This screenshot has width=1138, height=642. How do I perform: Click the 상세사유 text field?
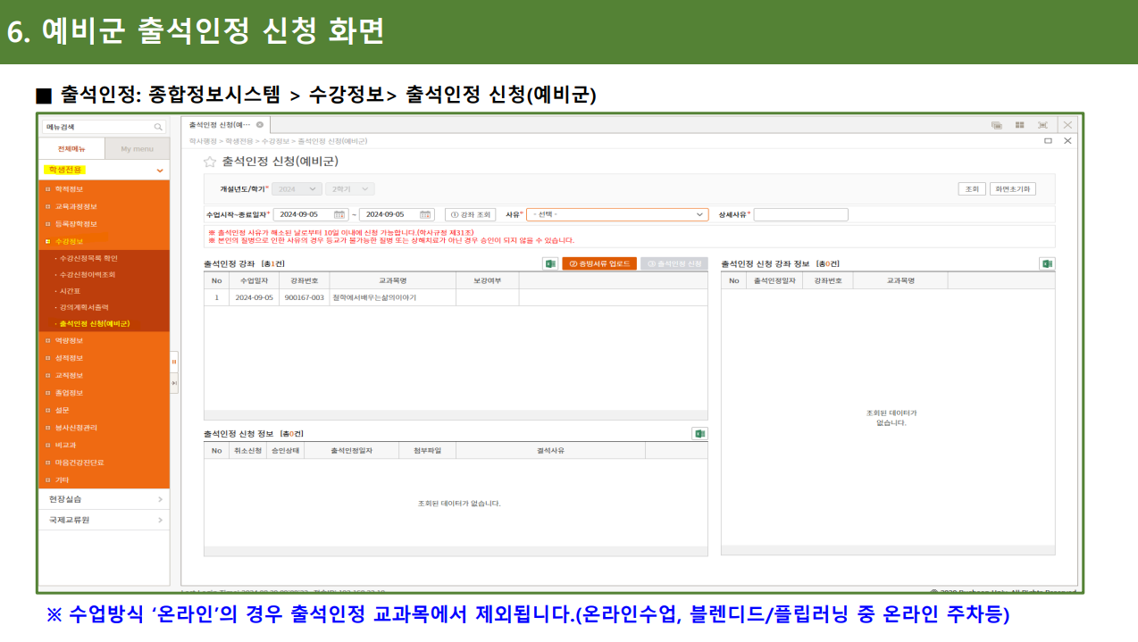pos(800,214)
